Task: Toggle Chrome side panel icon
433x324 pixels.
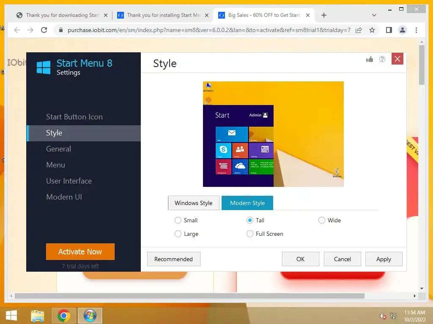Action: (389, 30)
